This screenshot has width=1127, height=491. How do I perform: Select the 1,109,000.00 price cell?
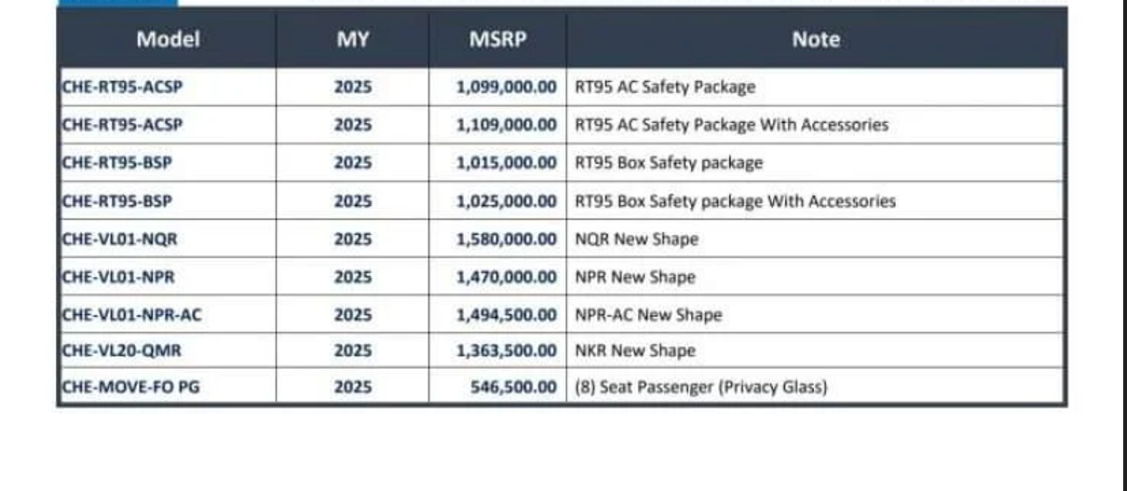(x=507, y=125)
